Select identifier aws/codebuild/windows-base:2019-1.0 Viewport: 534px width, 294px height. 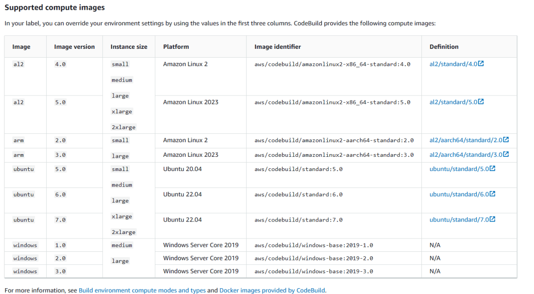click(314, 245)
